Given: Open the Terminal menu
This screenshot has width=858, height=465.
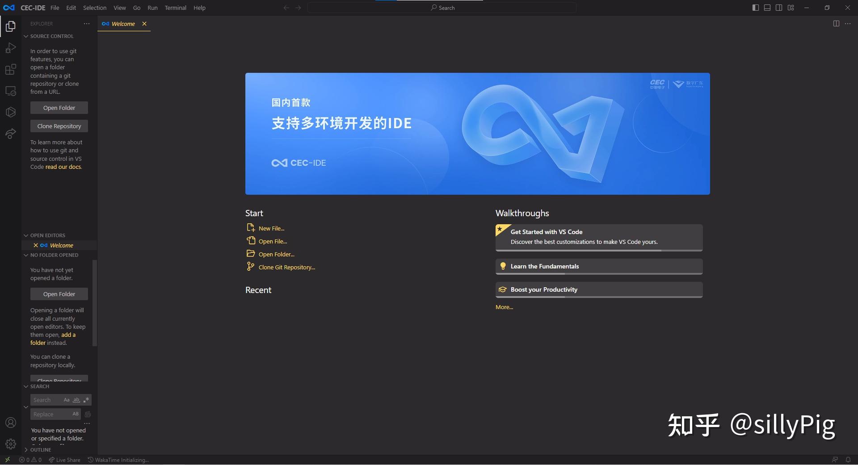Looking at the screenshot, I should pos(175,8).
